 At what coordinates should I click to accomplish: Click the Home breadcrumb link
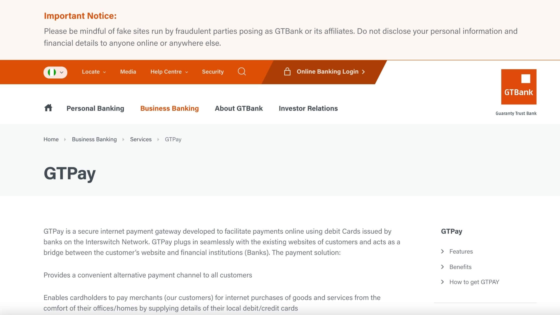51,139
